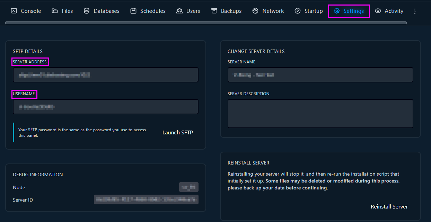Click the Schedules calendar icon

133,11
